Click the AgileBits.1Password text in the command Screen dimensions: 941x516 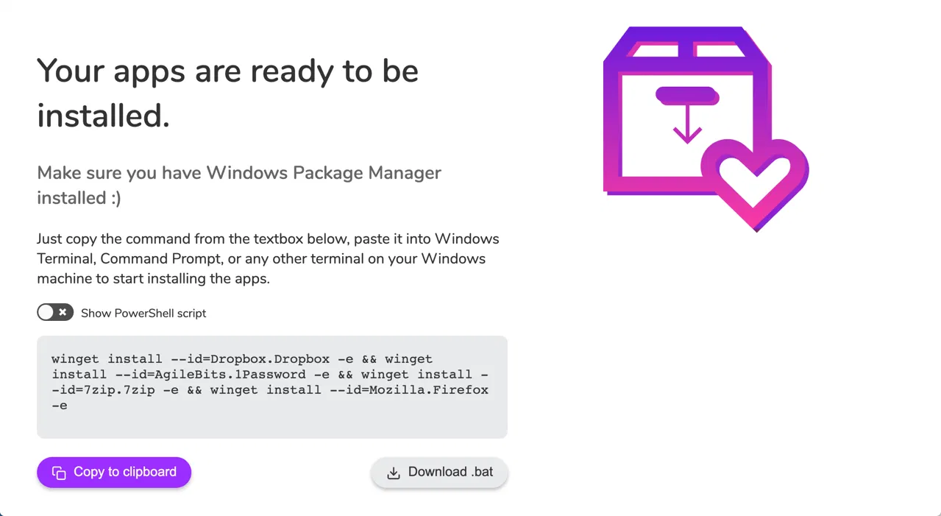[242, 375]
